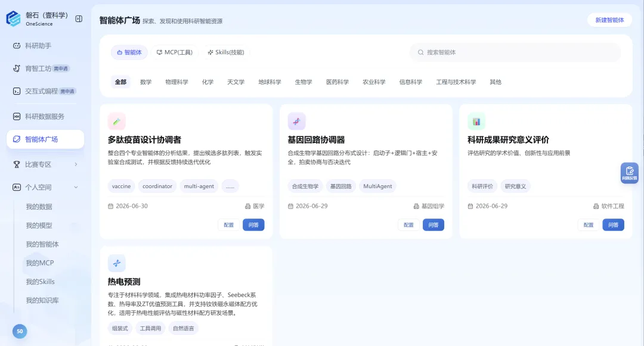Select 智能体广场 in the sidebar

(45, 139)
